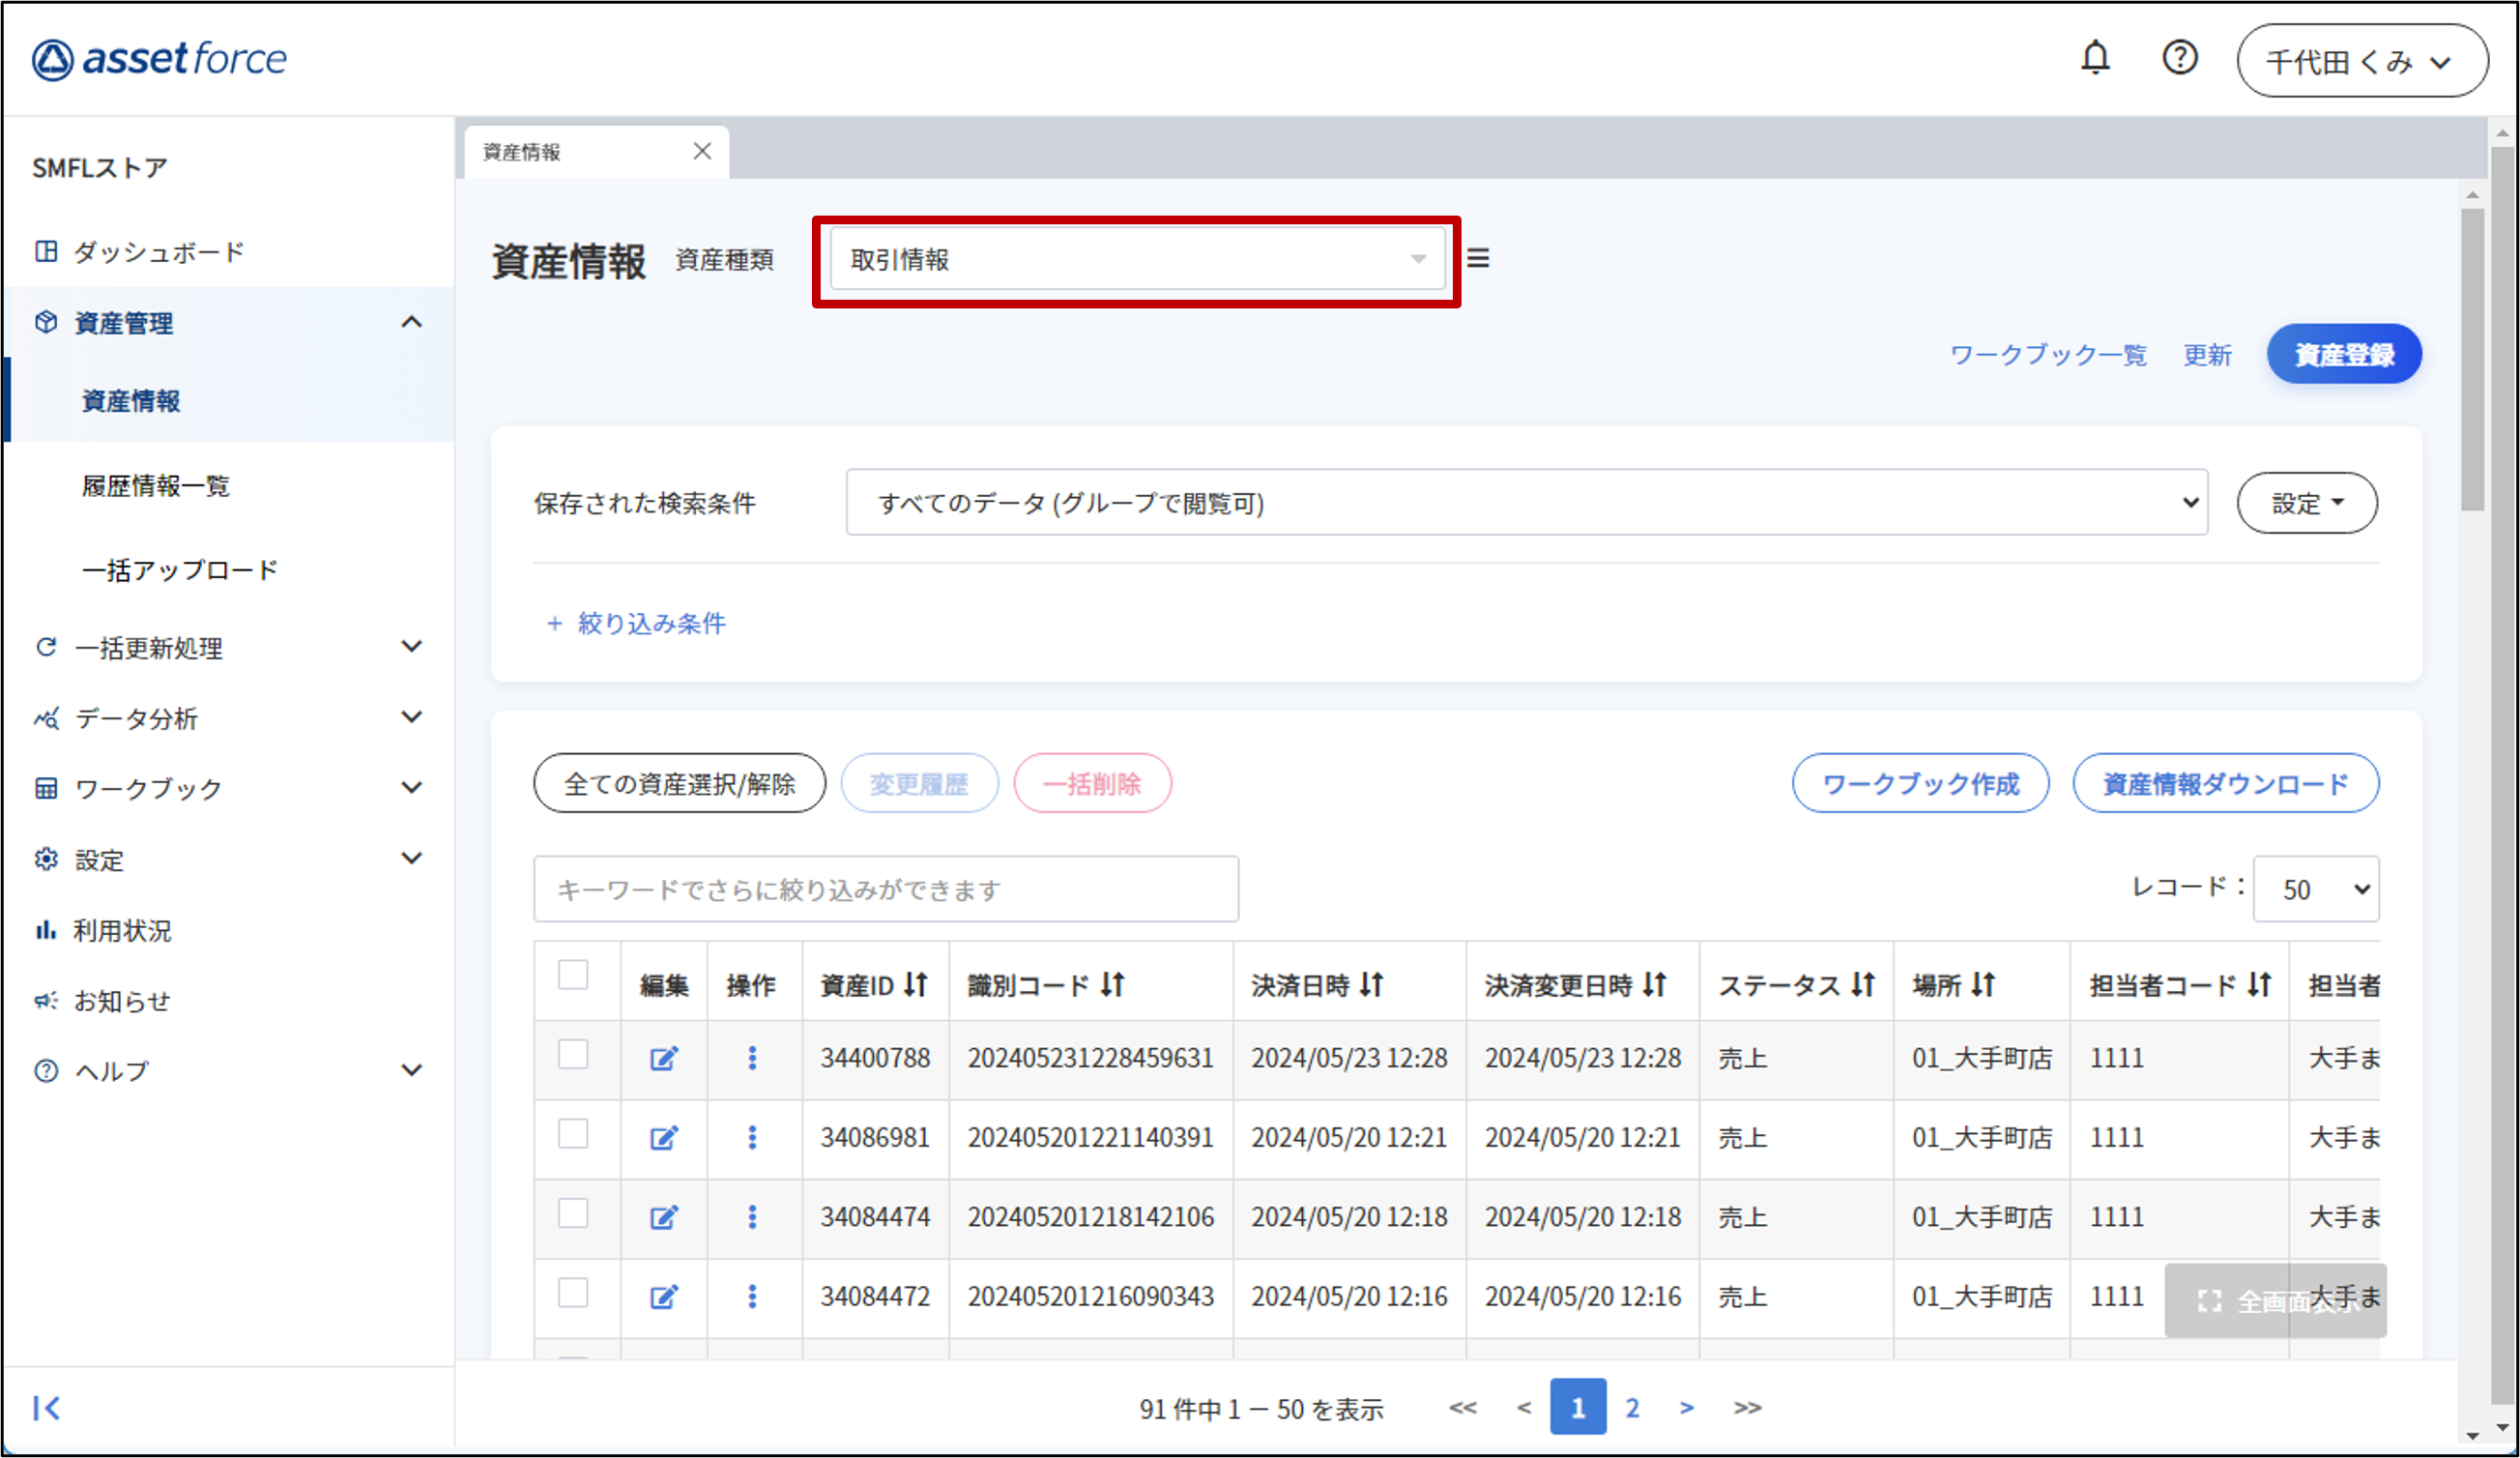Select the ダッシュボード sidebar item

tap(158, 252)
